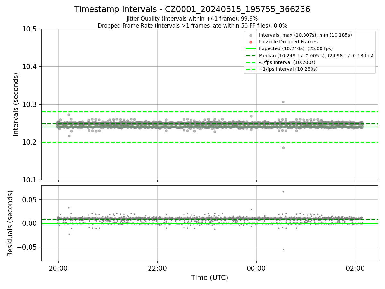Click the minimum interval outlier point below 10.2
The image size is (385, 289).
click(x=283, y=148)
